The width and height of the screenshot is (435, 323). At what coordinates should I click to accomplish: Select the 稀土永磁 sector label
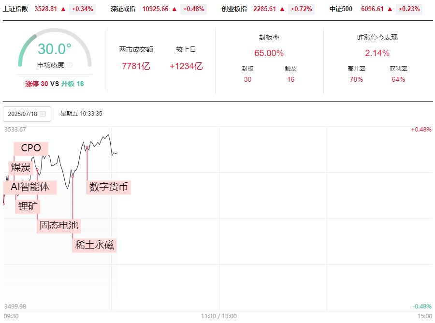94,245
